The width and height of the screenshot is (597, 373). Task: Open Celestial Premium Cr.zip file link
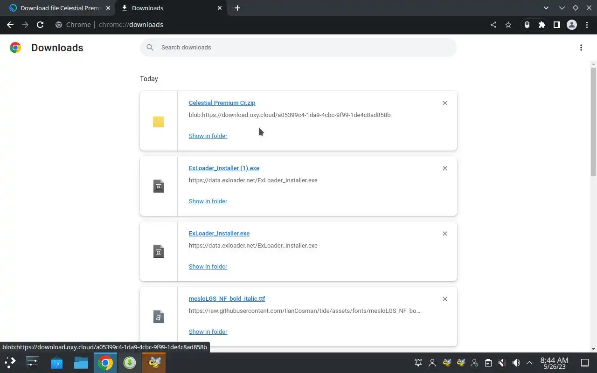coord(222,103)
